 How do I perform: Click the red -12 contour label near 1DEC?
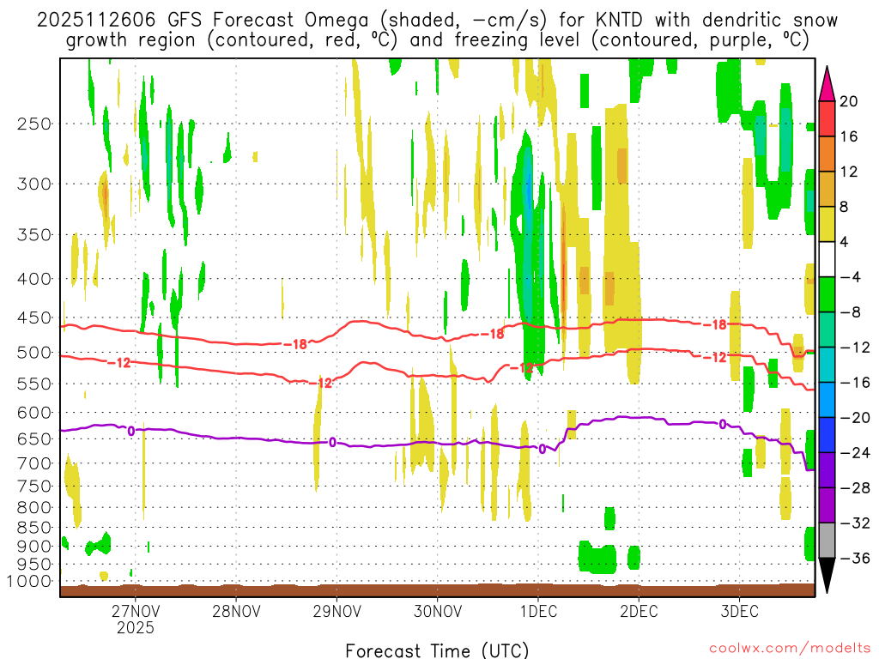click(521, 367)
